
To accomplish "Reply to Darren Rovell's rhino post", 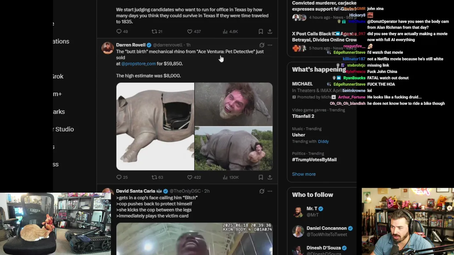I will click(x=119, y=177).
